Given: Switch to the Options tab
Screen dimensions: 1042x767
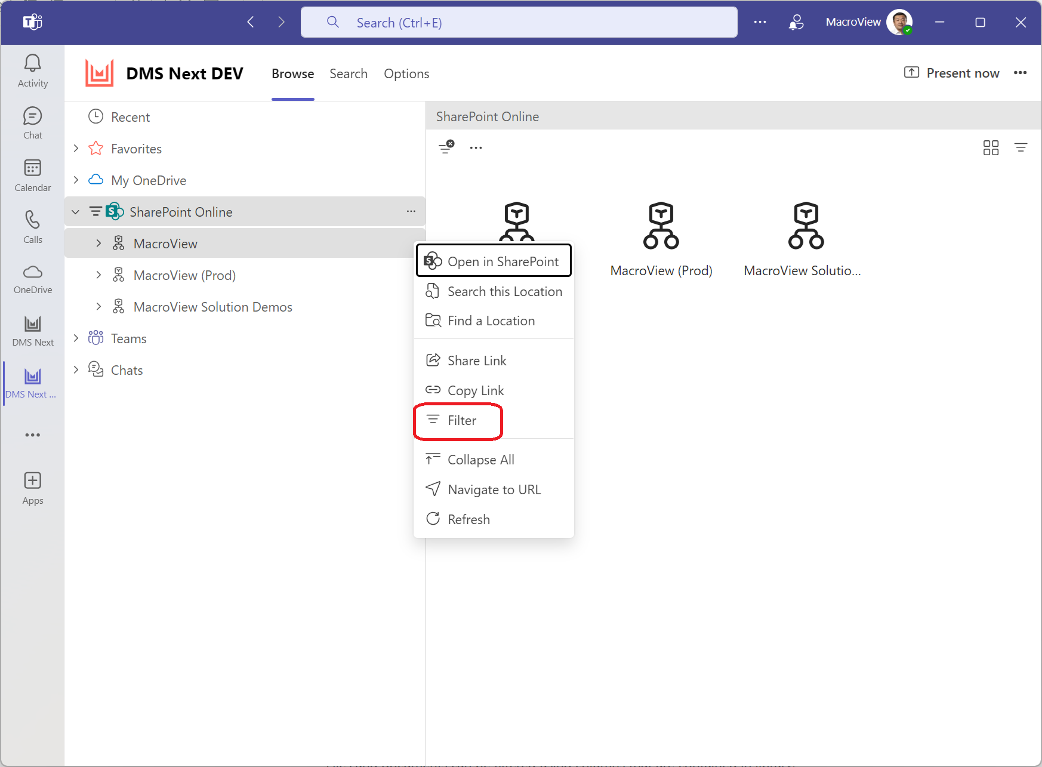Looking at the screenshot, I should [406, 73].
